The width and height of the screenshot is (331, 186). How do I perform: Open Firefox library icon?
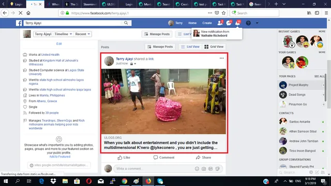tap(309, 13)
